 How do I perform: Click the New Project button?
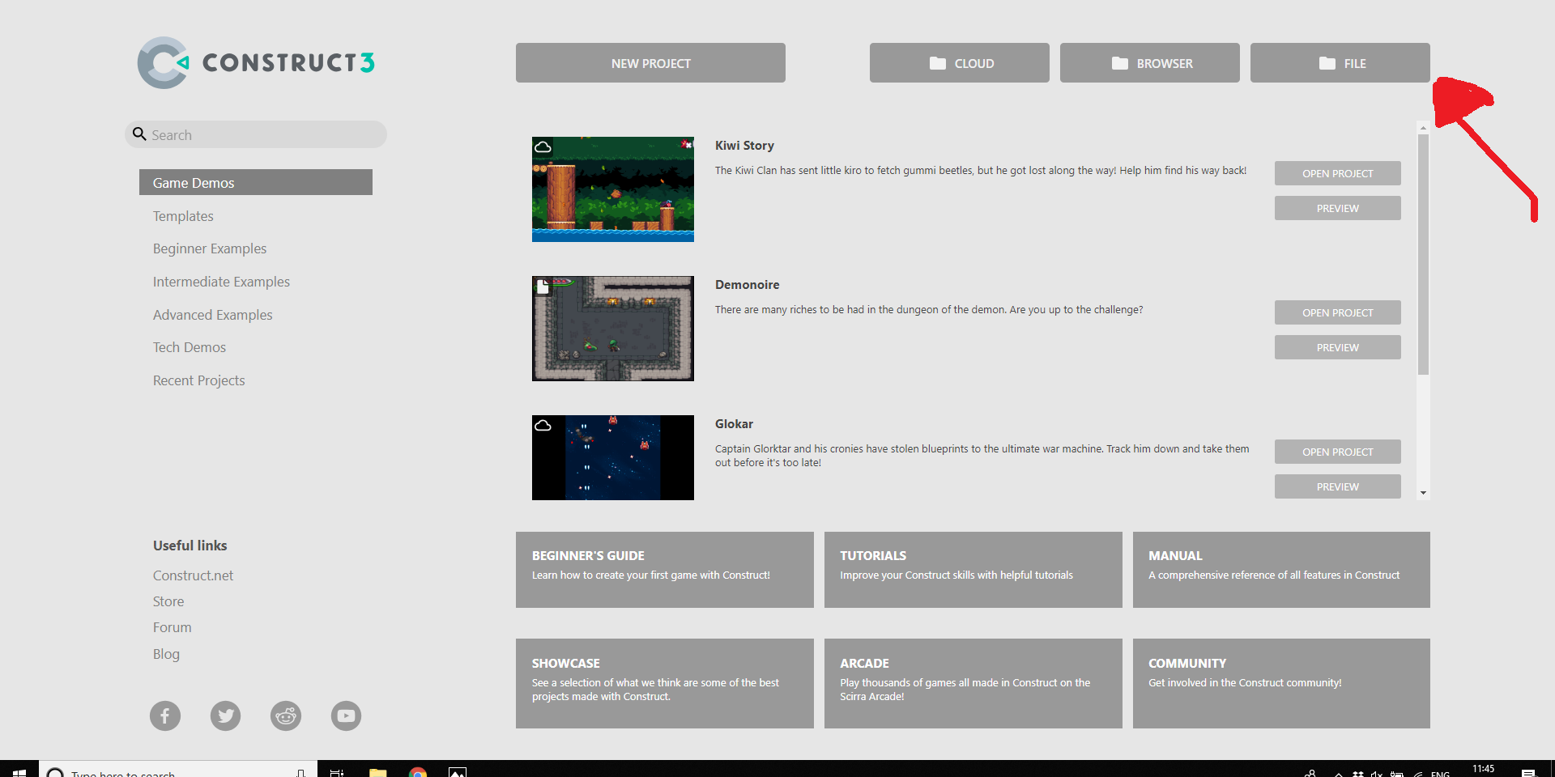pyautogui.click(x=650, y=63)
